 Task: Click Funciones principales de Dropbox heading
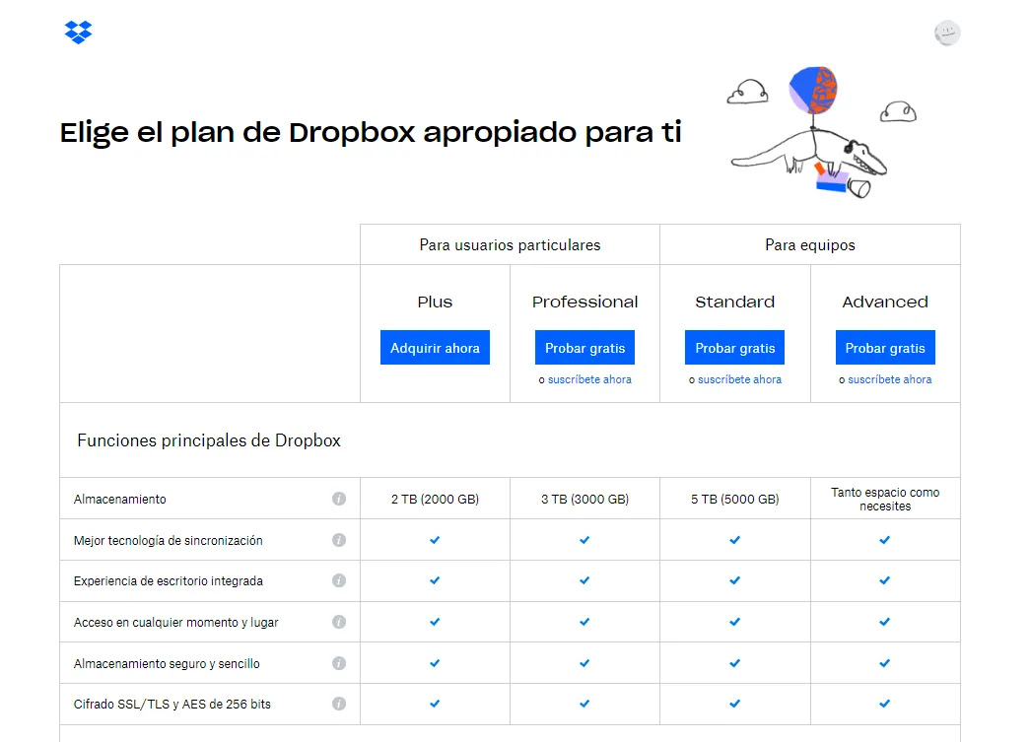coord(209,439)
